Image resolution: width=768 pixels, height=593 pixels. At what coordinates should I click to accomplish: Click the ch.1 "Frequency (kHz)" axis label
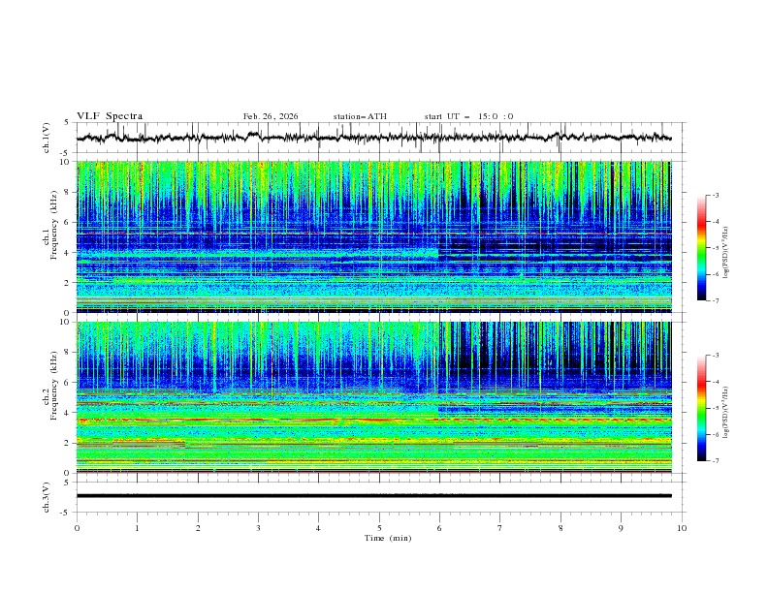pos(54,226)
